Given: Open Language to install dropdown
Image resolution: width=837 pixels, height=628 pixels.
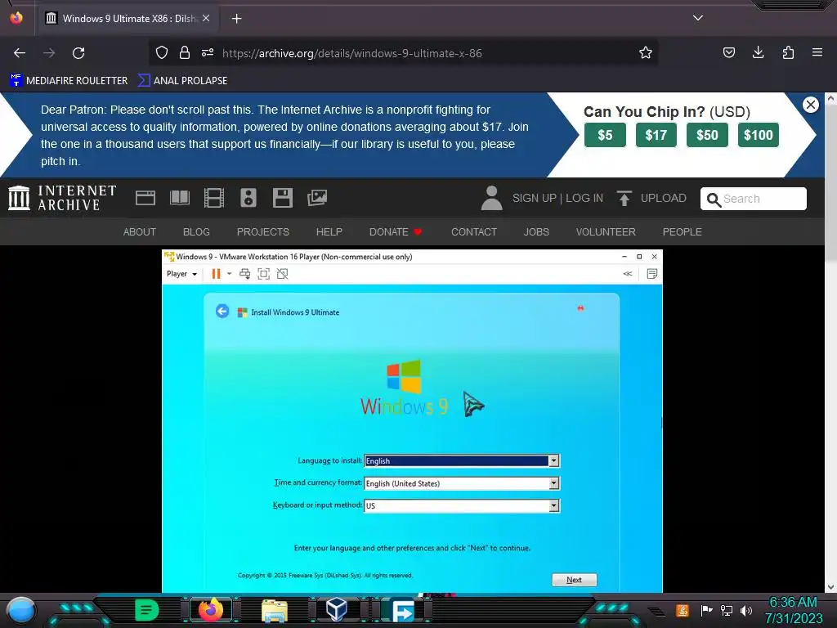Looking at the screenshot, I should 461,461.
